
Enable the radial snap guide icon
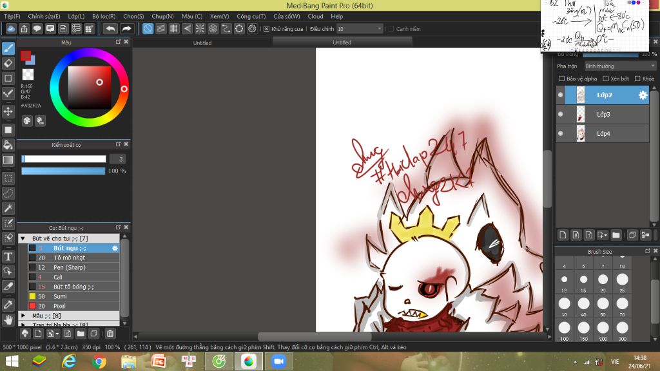[200, 28]
